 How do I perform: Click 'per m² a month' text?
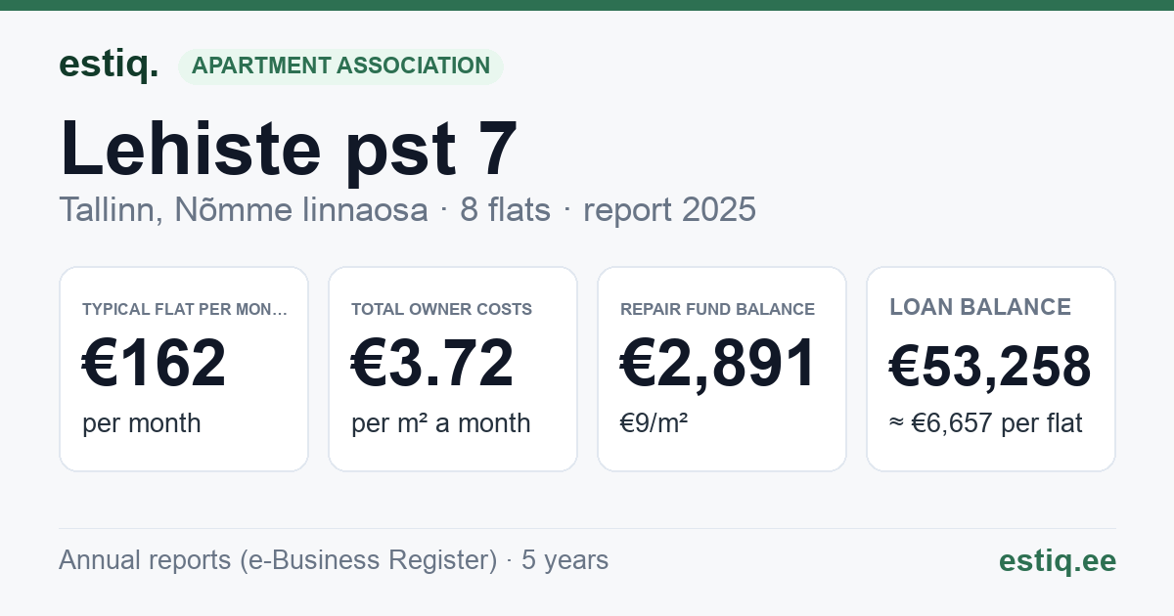[x=441, y=423]
